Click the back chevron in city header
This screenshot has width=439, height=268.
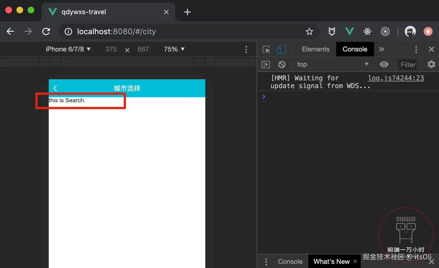click(55, 88)
